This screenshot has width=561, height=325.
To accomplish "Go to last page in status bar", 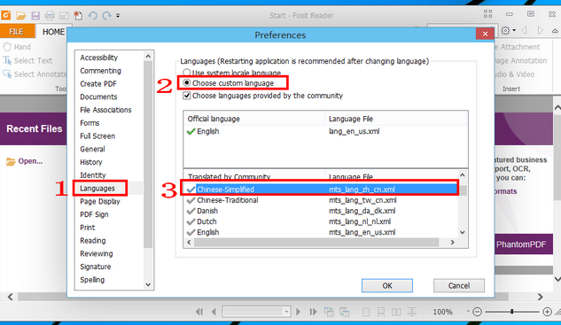I will coord(313,312).
